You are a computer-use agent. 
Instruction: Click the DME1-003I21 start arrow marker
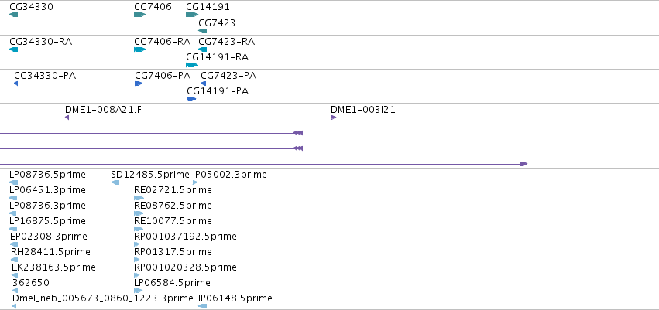[x=333, y=118]
